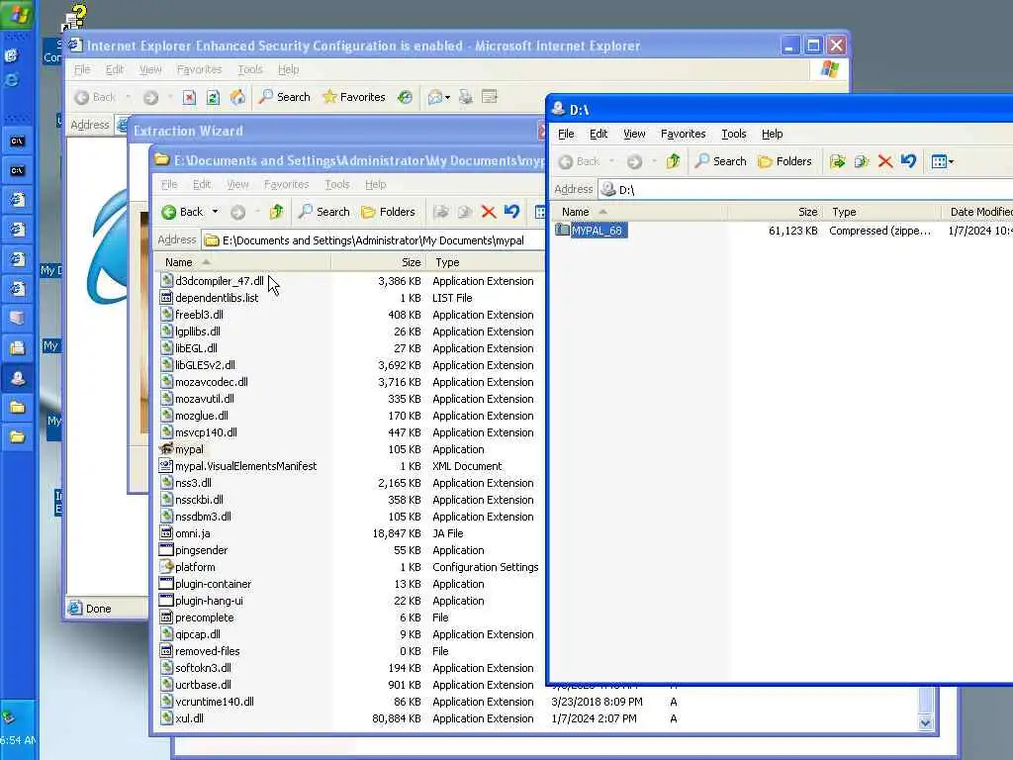Click Search in Internet Explorer toolbar

[x=284, y=97]
